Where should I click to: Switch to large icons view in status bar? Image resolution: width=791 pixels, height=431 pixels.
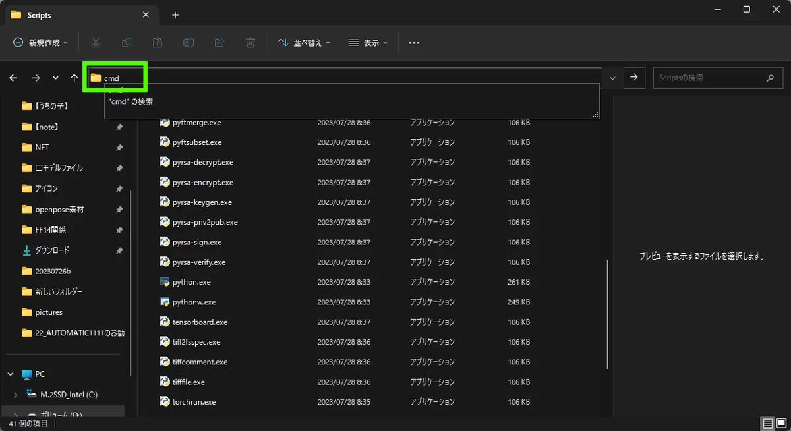click(x=781, y=423)
